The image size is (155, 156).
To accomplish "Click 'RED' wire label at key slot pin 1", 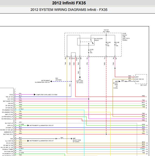I will click(130, 76).
